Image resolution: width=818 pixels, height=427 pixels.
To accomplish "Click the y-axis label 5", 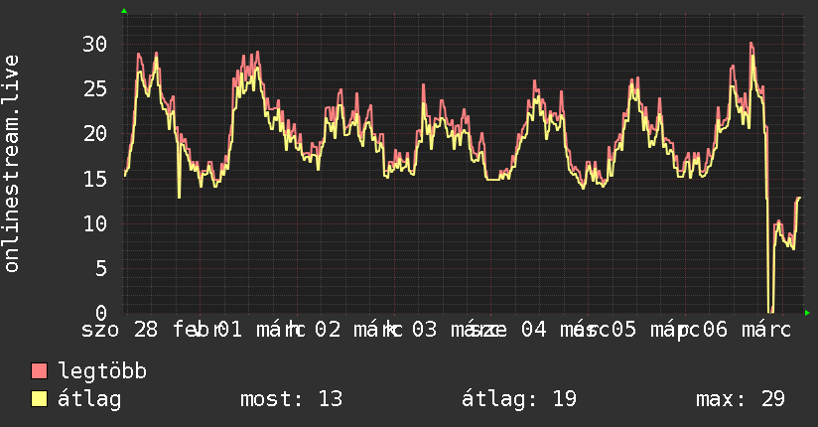I will (101, 268).
